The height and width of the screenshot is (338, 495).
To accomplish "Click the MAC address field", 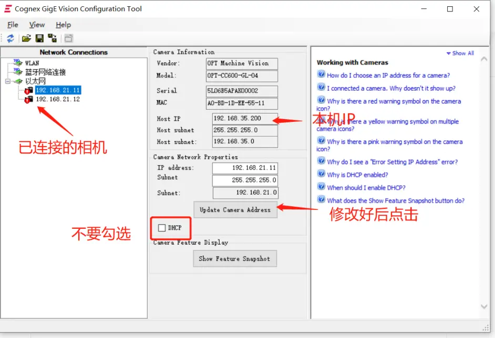I will coord(242,103).
